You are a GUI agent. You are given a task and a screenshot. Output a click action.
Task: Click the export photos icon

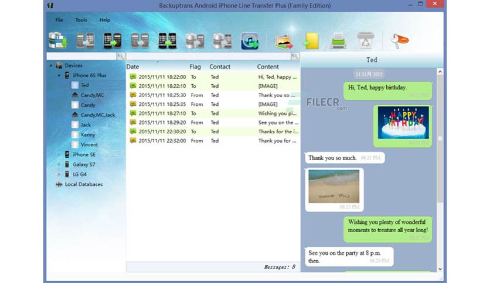pos(284,41)
